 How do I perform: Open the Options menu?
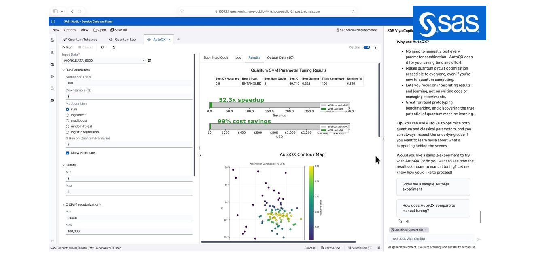pos(70,30)
